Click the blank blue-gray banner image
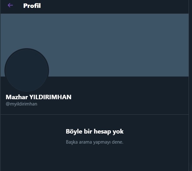This screenshot has width=192, height=171. point(94,45)
